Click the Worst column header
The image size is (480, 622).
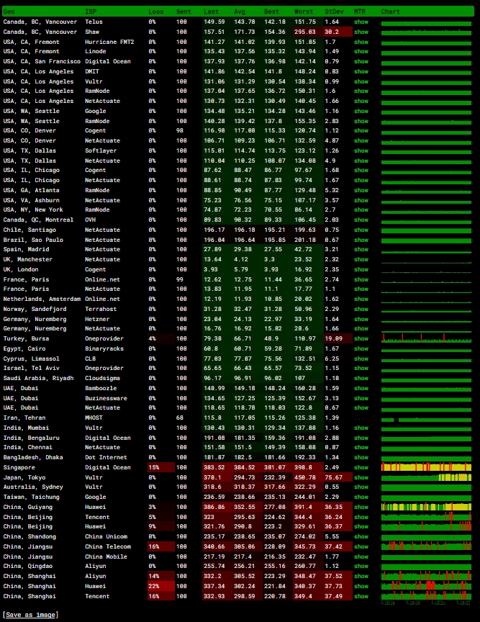tap(304, 12)
